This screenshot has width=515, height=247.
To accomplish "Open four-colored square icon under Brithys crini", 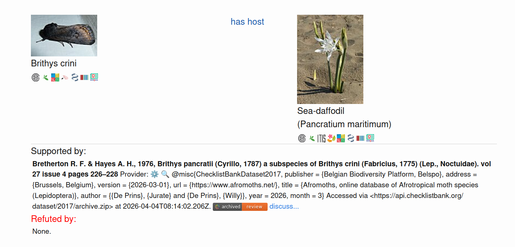I will 55,77.
